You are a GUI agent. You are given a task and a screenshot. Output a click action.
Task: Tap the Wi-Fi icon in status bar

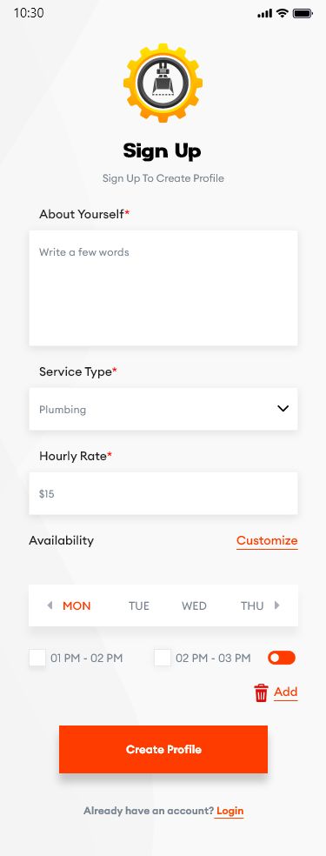coord(282,13)
